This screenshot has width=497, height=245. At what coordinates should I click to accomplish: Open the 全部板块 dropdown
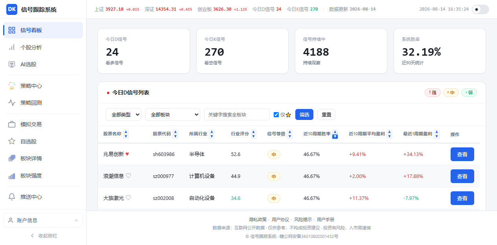[173, 114]
